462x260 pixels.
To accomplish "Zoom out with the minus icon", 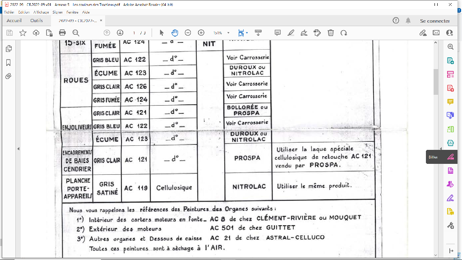I will [x=188, y=32].
